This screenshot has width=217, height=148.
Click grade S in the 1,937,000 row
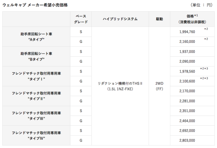(x=81, y=52)
